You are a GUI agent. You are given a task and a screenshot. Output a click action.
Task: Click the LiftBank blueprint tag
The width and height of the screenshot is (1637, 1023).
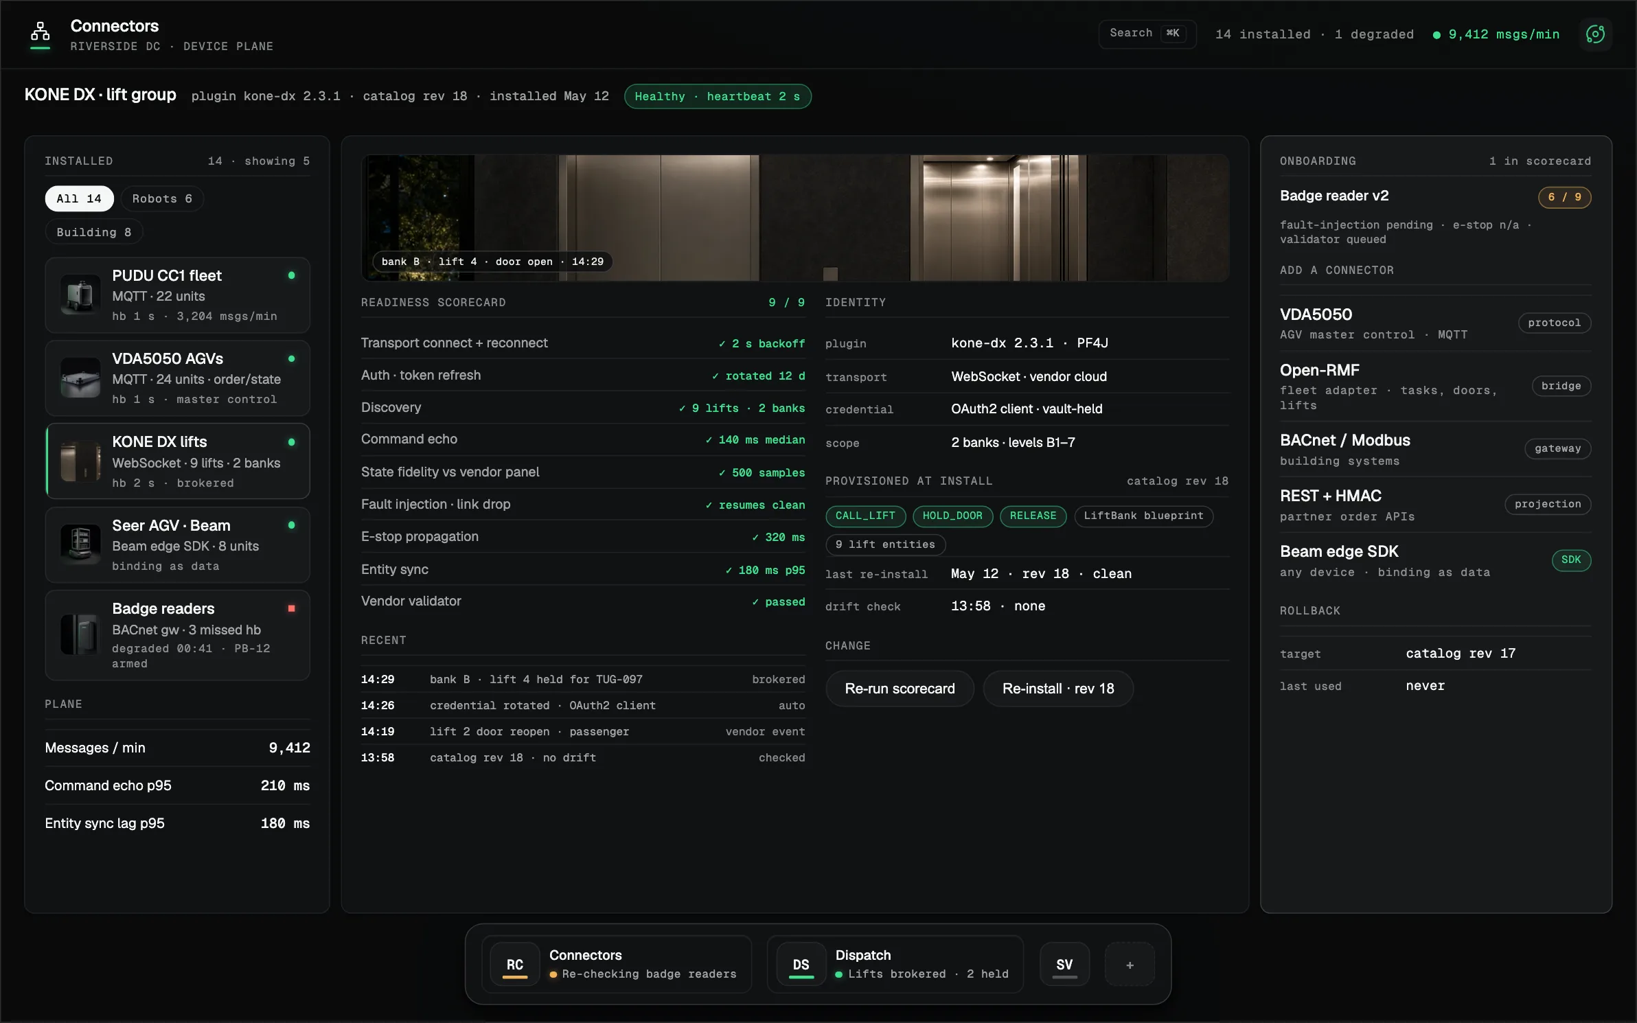tap(1143, 516)
